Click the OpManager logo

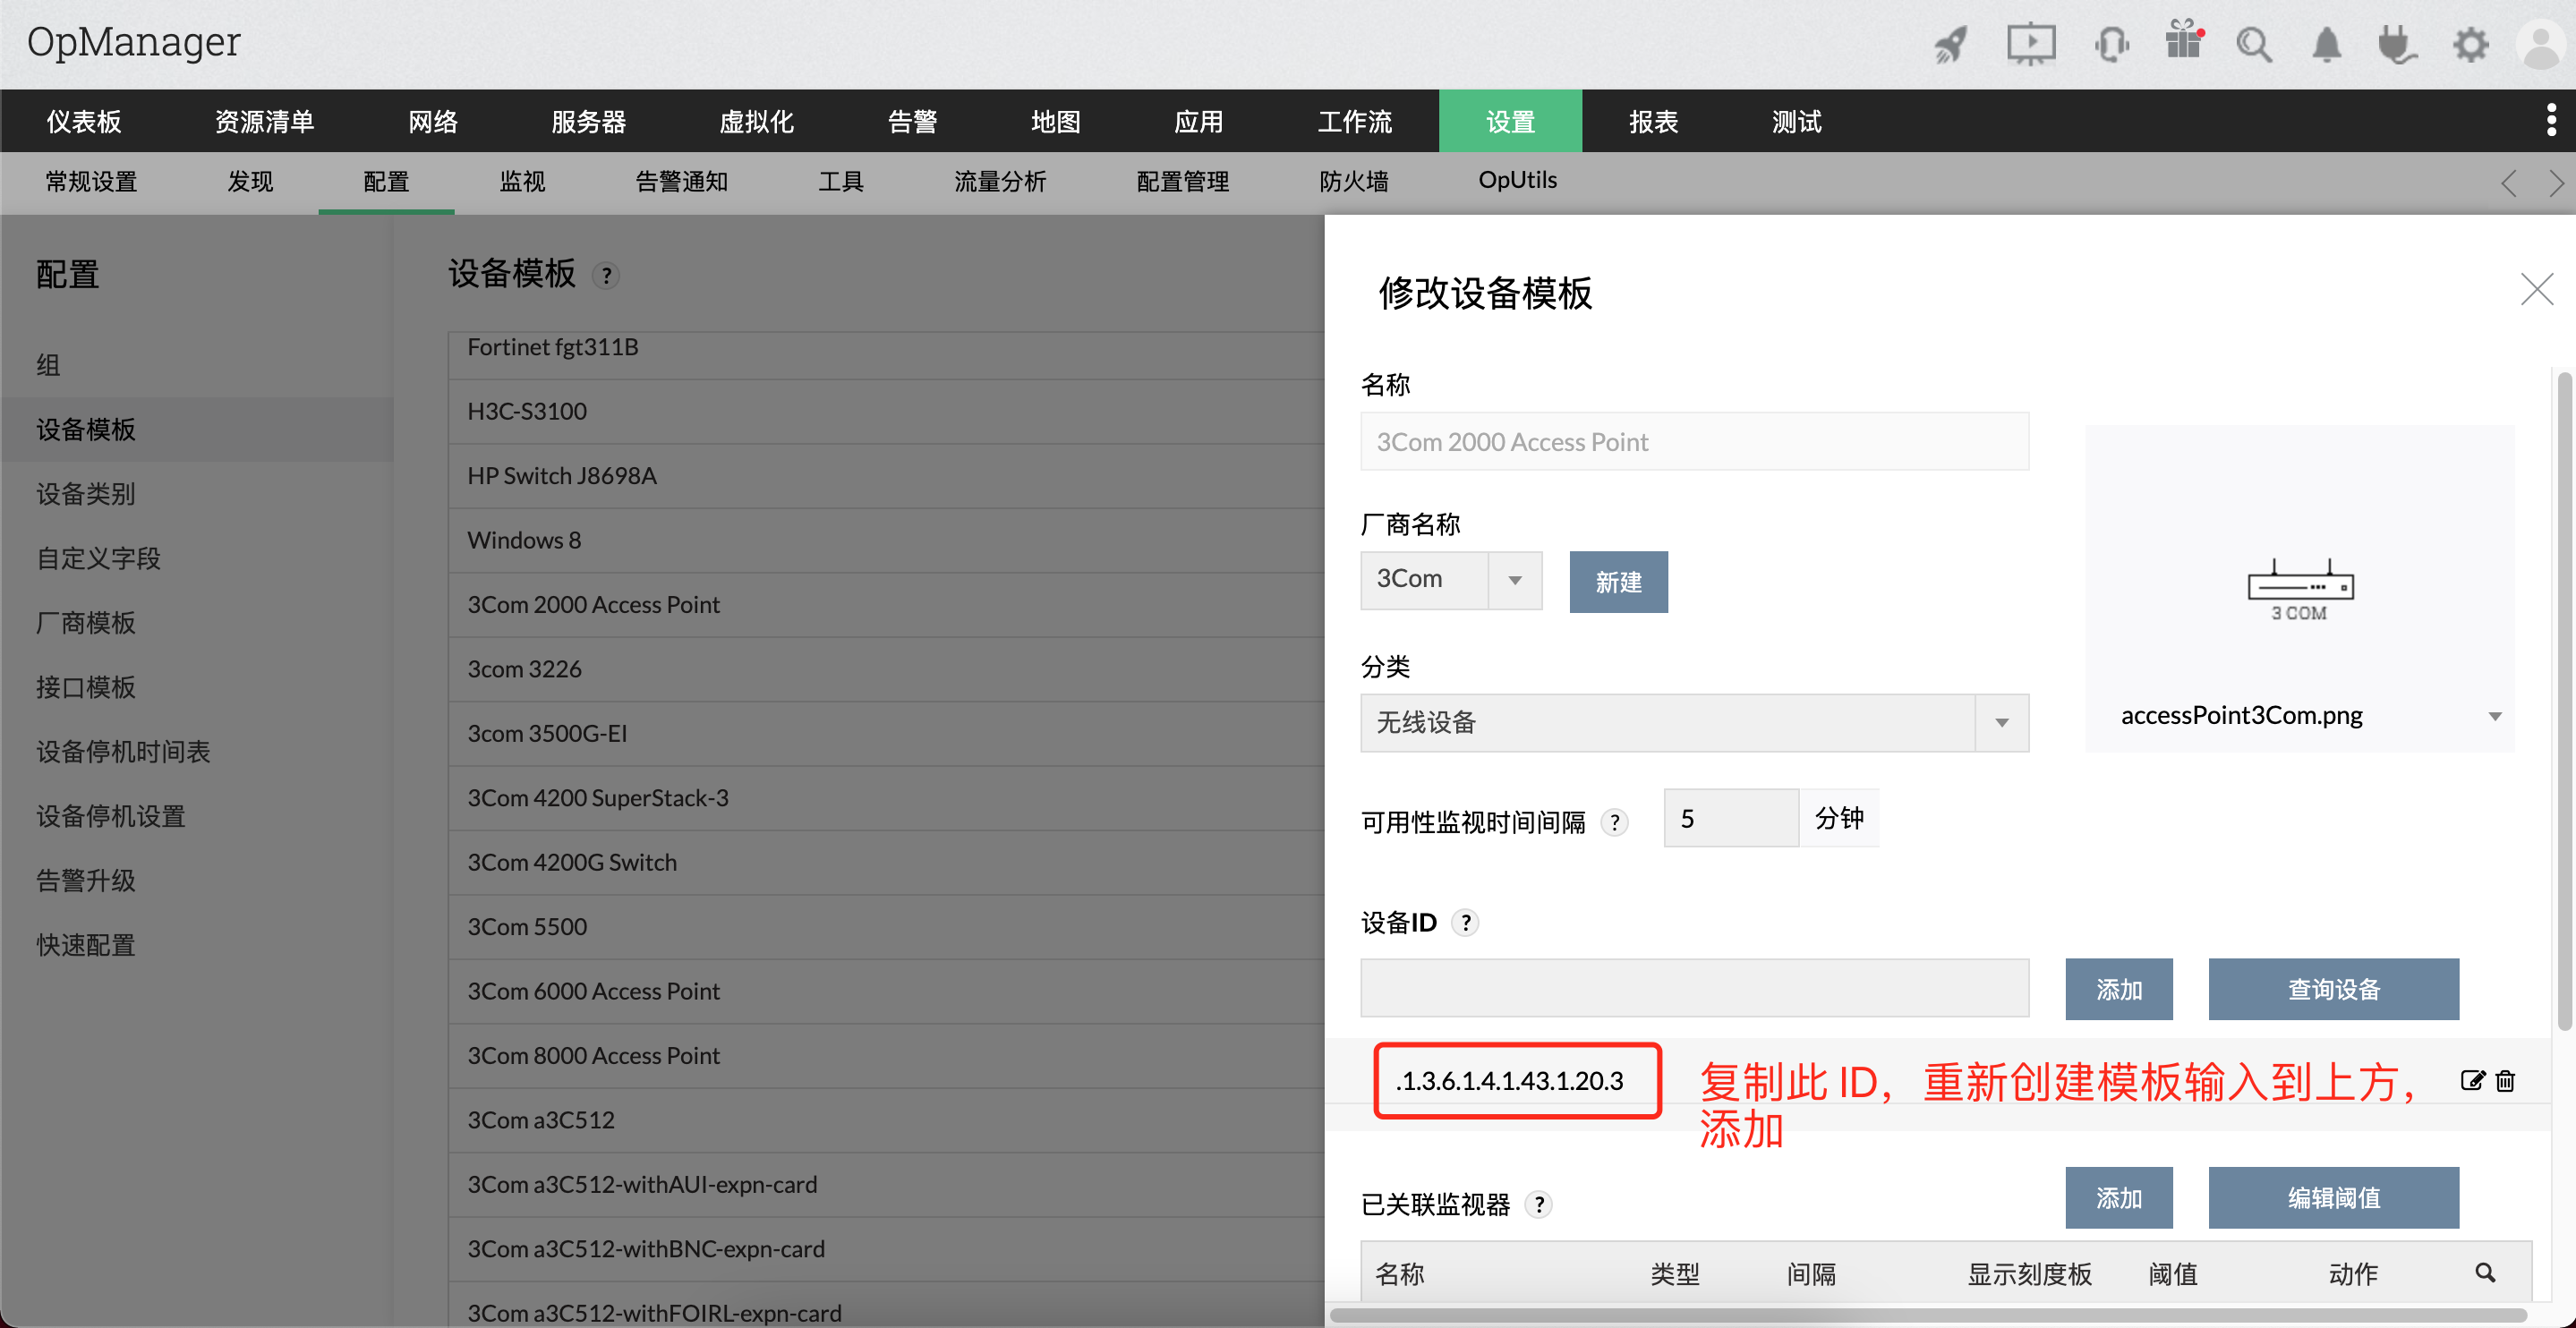[x=134, y=42]
